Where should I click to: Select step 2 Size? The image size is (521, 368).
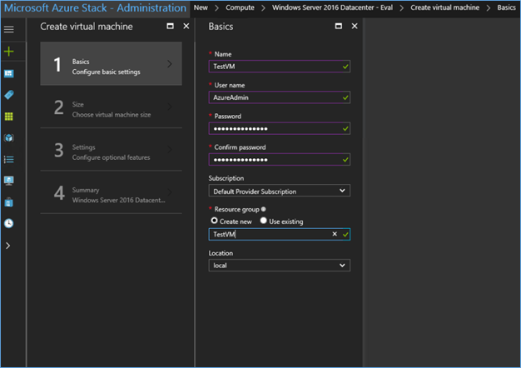click(111, 107)
